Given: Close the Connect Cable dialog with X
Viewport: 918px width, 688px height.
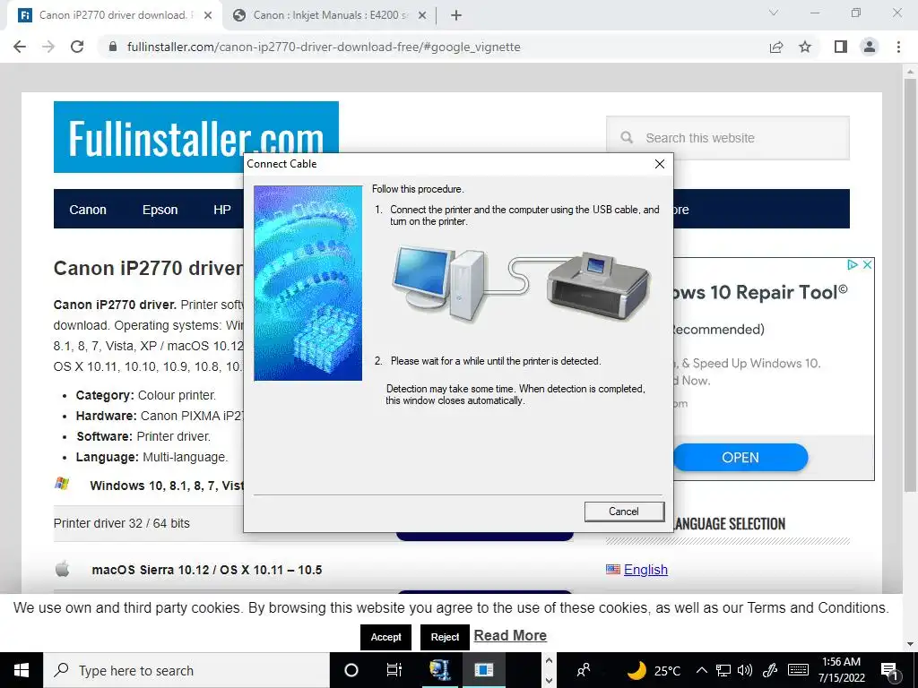Looking at the screenshot, I should tap(660, 164).
